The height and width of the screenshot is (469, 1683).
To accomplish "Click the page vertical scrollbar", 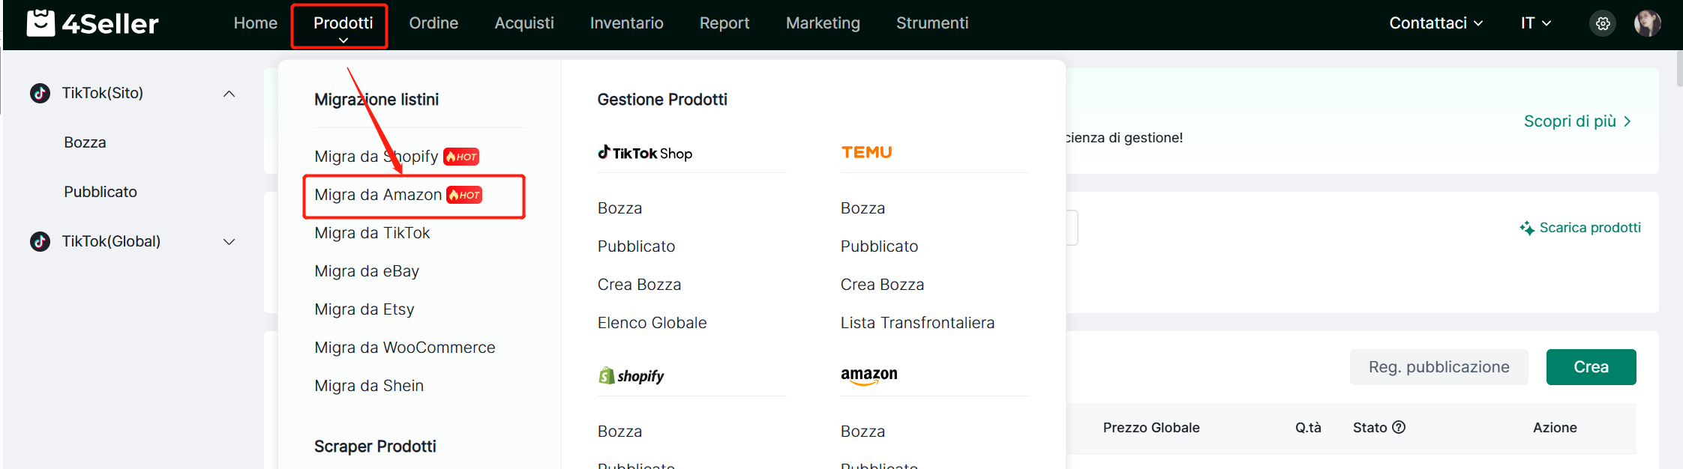I will tap(1679, 68).
